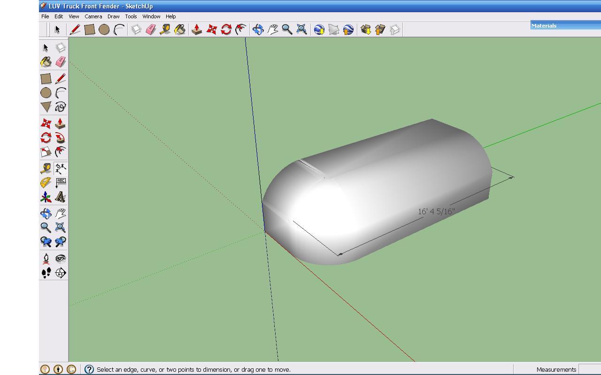Select the Walk footprints tool
601x375 pixels.
(x=46, y=273)
